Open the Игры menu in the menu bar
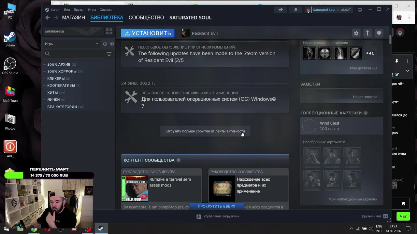The image size is (417, 234). point(92,10)
